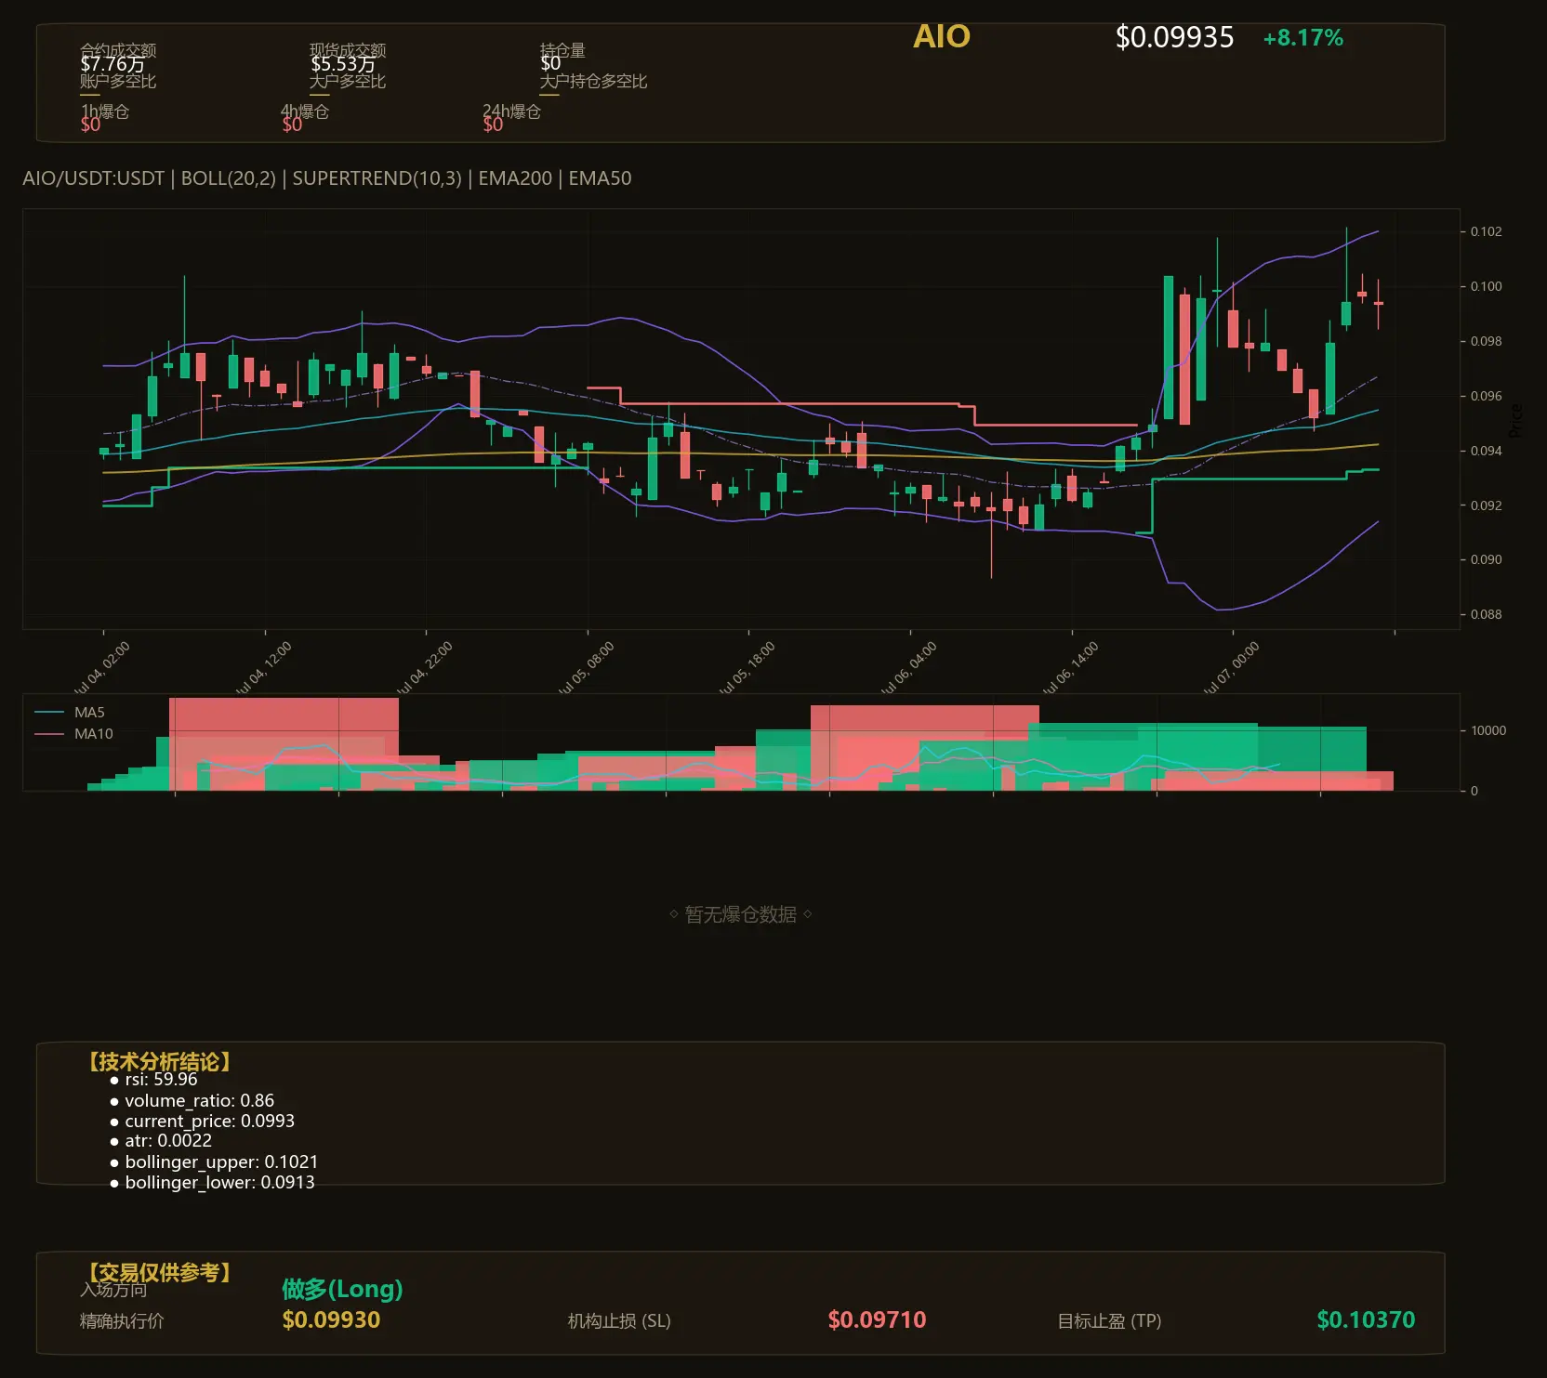Click the 目标止盈 (TP) label
Image resolution: width=1547 pixels, height=1378 pixels.
point(1109,1320)
